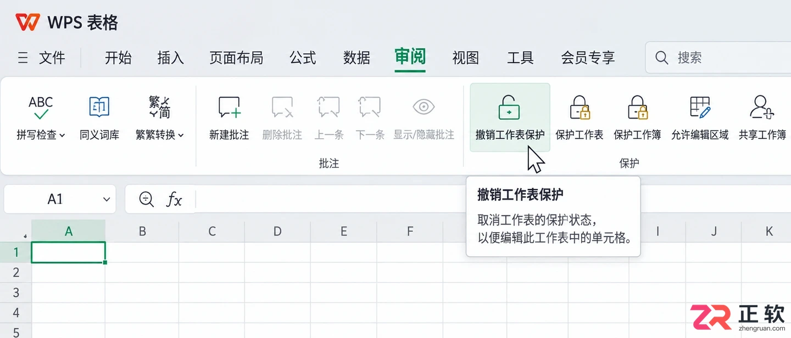This screenshot has width=791, height=338.
Task: Click the formula bar input area
Action: point(493,199)
